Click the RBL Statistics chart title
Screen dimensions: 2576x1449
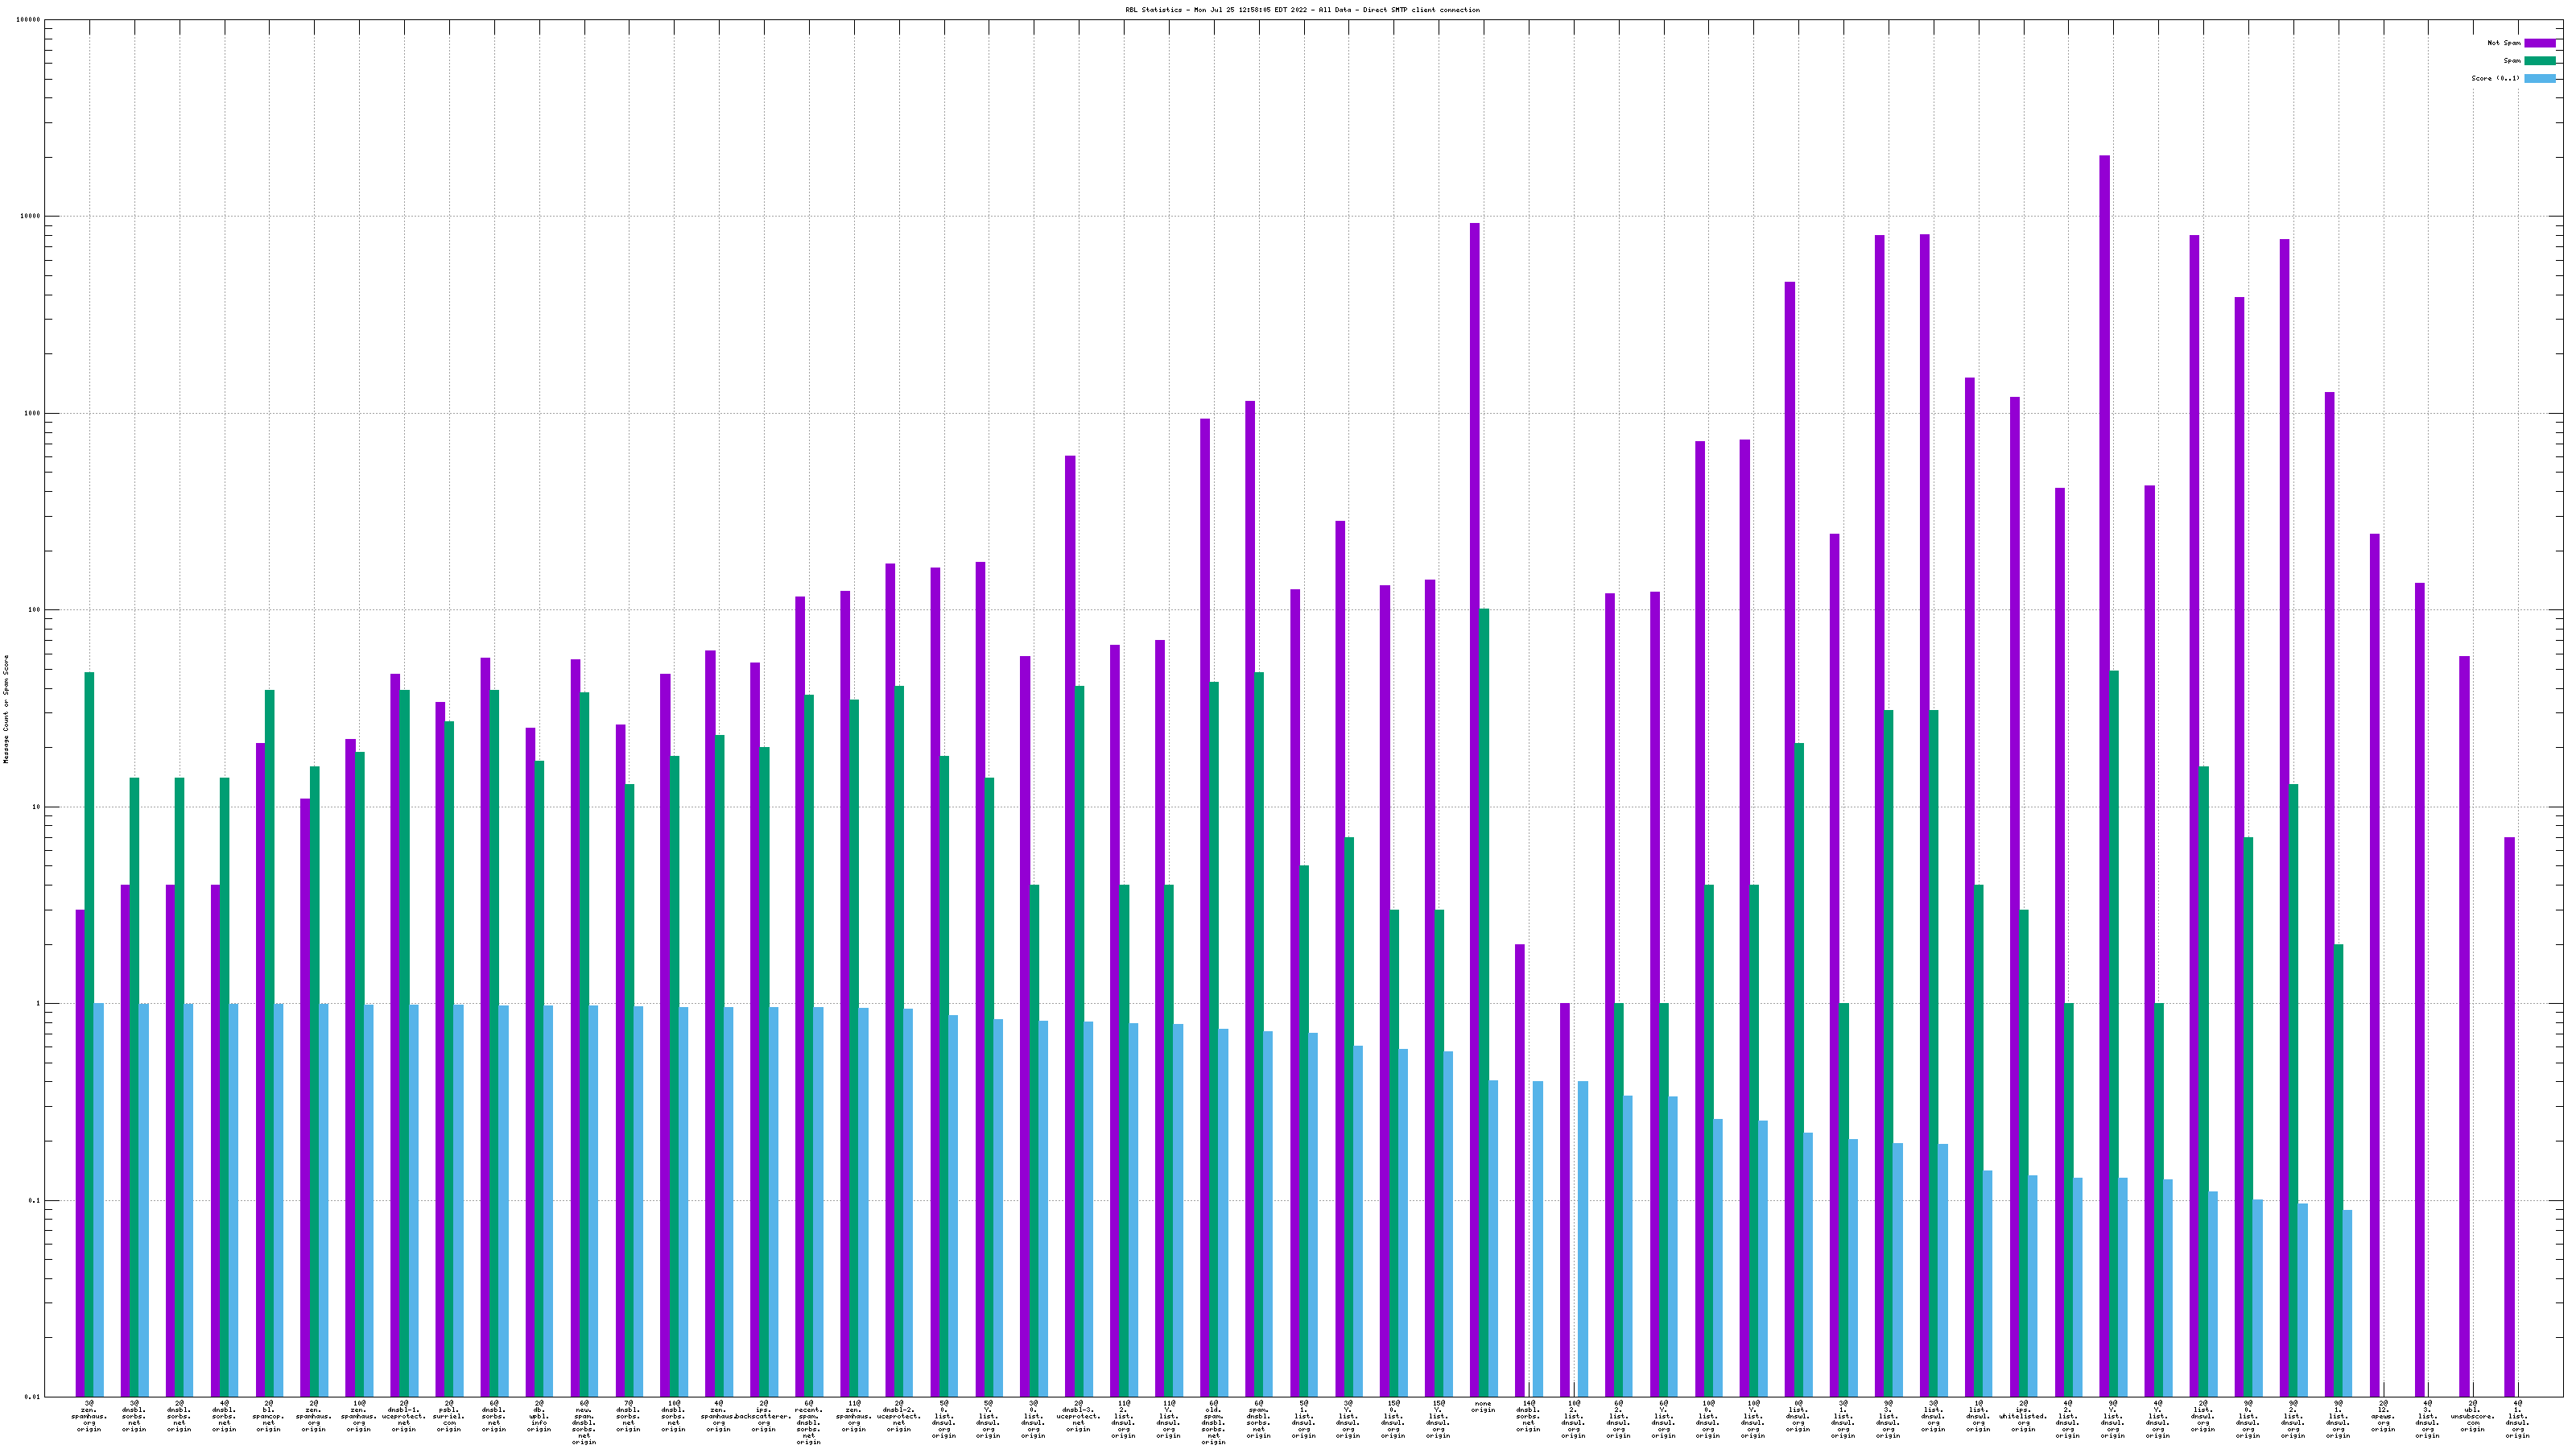click(x=1302, y=10)
